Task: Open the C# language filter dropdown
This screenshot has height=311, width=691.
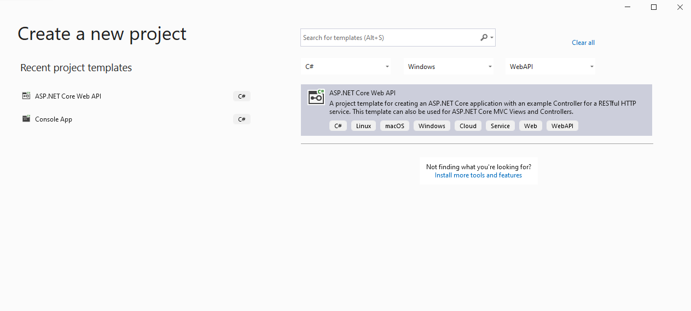Action: click(x=347, y=67)
